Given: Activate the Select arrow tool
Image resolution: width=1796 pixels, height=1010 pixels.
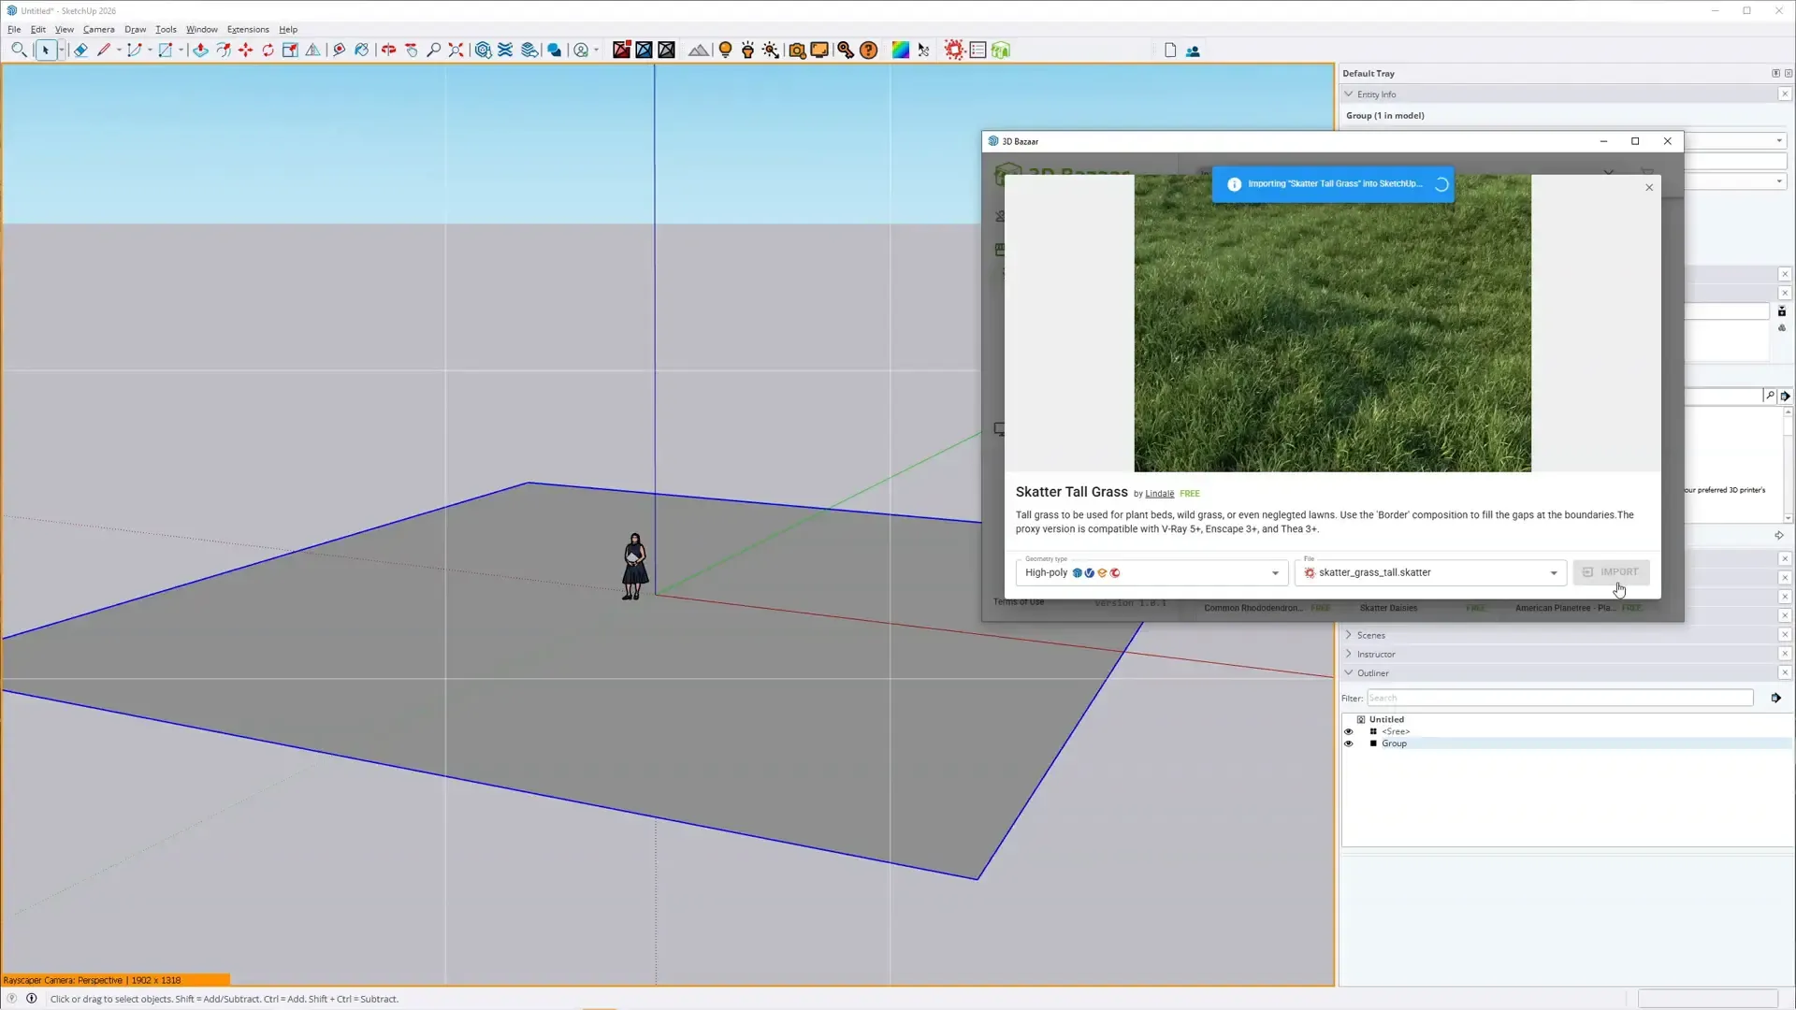Looking at the screenshot, I should pyautogui.click(x=45, y=50).
